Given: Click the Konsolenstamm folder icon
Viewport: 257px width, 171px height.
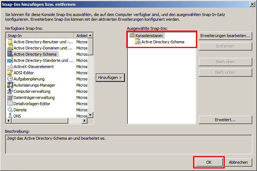Looking at the screenshot, I should pyautogui.click(x=132, y=36).
